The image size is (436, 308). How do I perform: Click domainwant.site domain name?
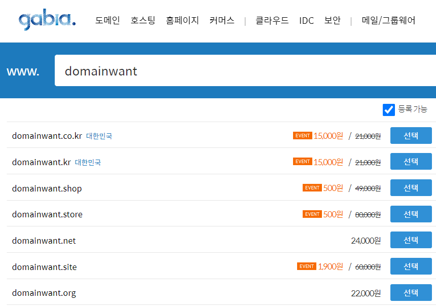point(44,267)
